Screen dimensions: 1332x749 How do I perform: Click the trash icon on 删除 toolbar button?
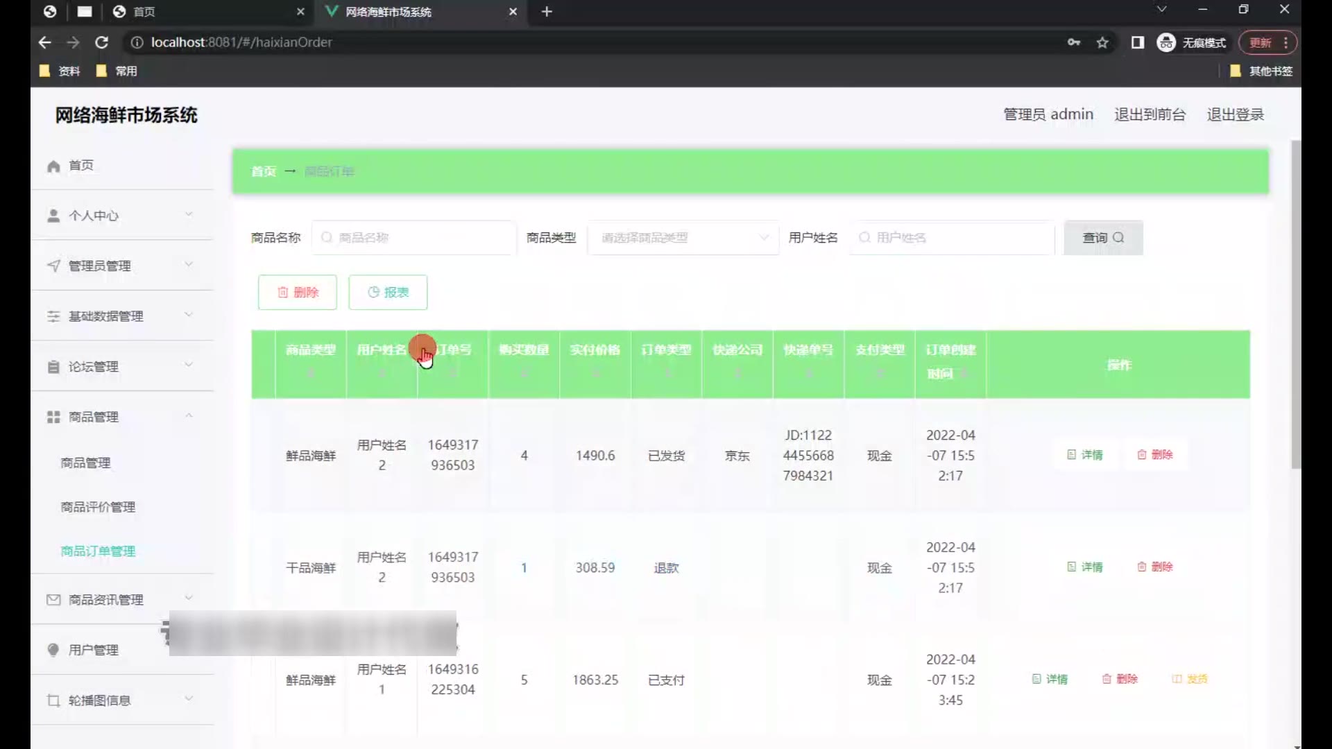click(x=283, y=293)
